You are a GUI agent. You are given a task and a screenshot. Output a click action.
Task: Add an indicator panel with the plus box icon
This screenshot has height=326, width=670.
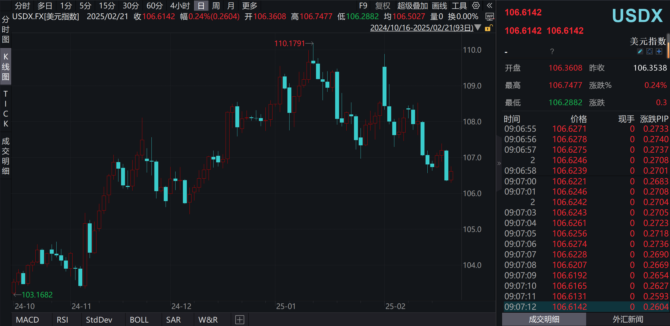(239, 320)
